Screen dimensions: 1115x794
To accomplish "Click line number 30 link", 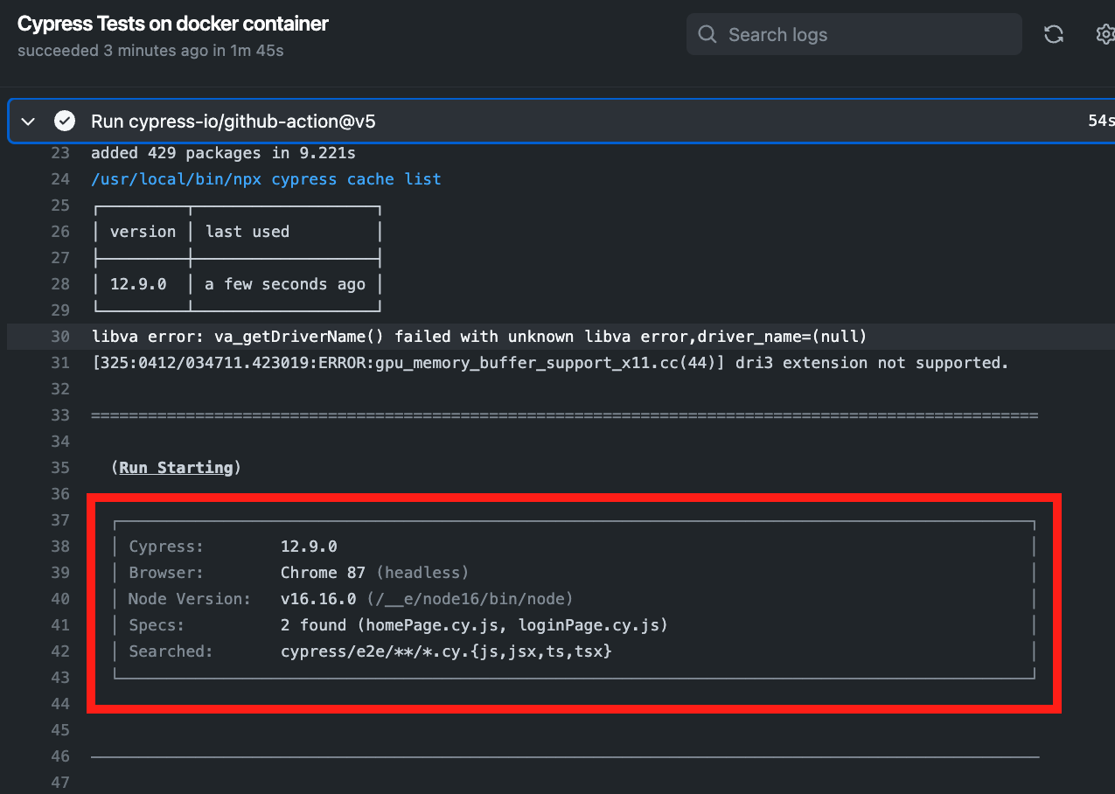I will pyautogui.click(x=59, y=336).
